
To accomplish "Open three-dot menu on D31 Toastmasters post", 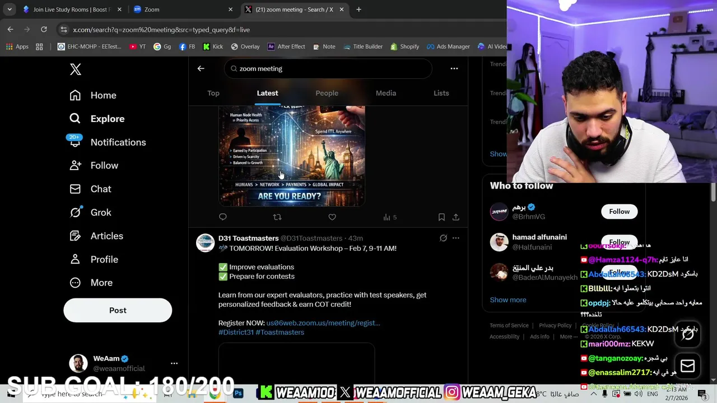I will pos(456,238).
